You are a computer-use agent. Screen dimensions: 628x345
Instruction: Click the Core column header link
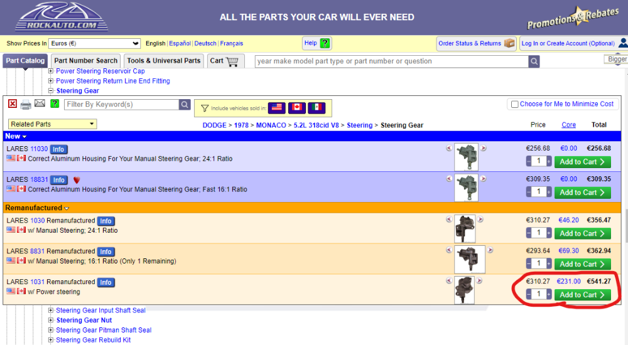[x=568, y=125]
